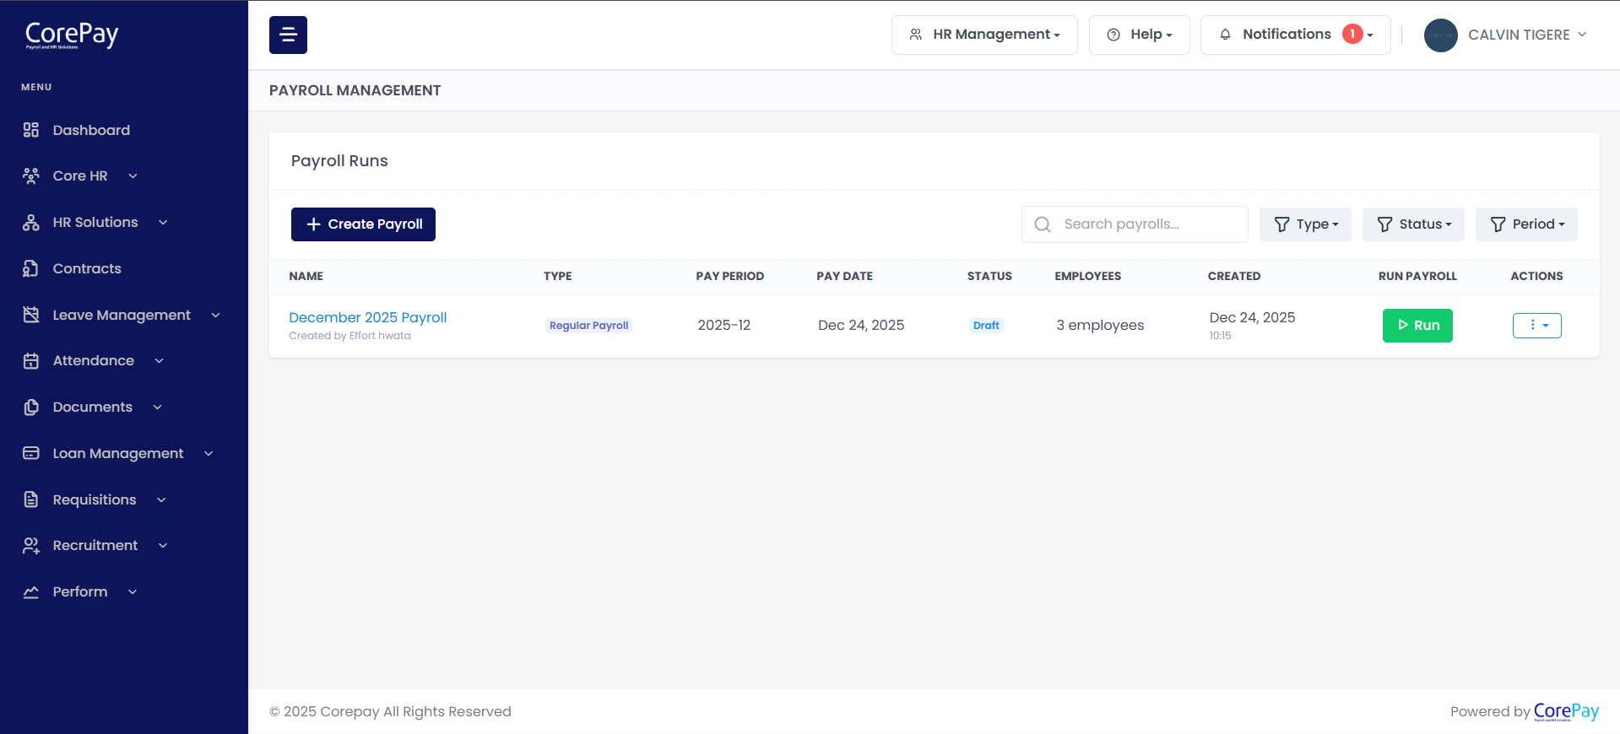Open the Status filter dropdown caret

[1449, 224]
